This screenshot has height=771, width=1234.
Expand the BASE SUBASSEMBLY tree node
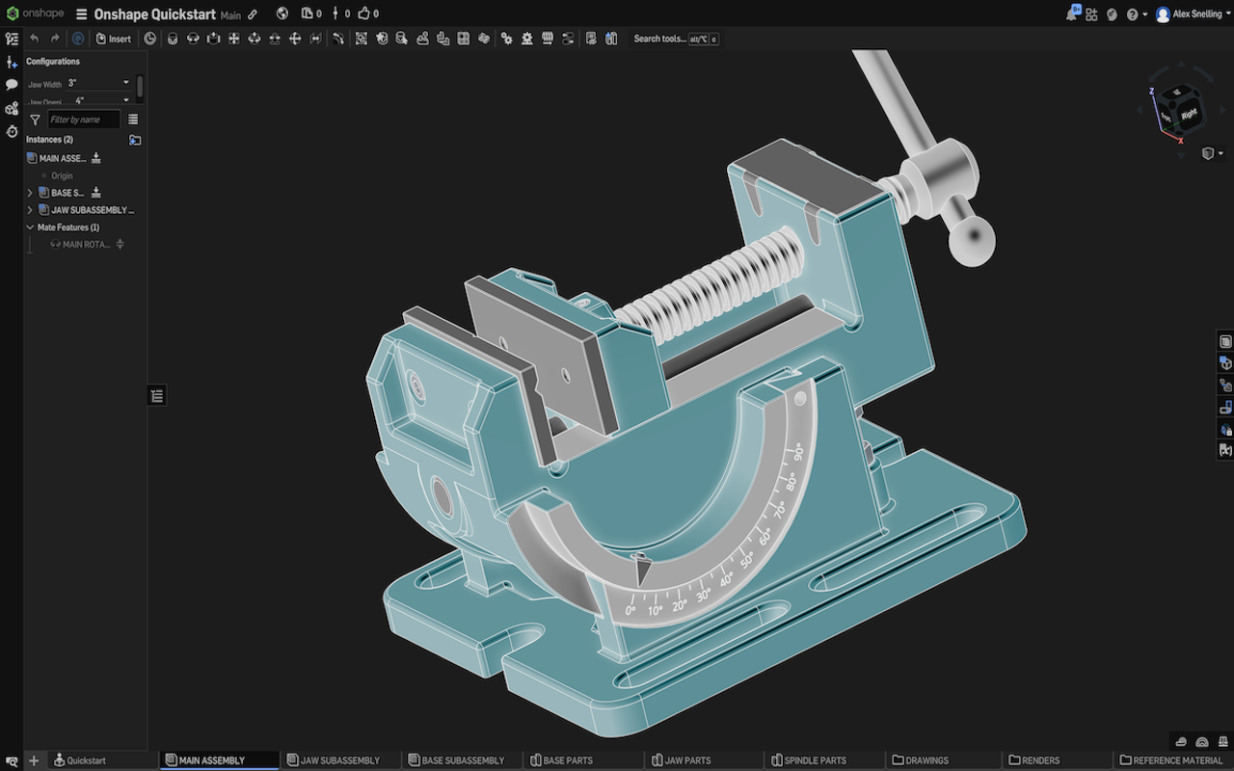coord(30,193)
